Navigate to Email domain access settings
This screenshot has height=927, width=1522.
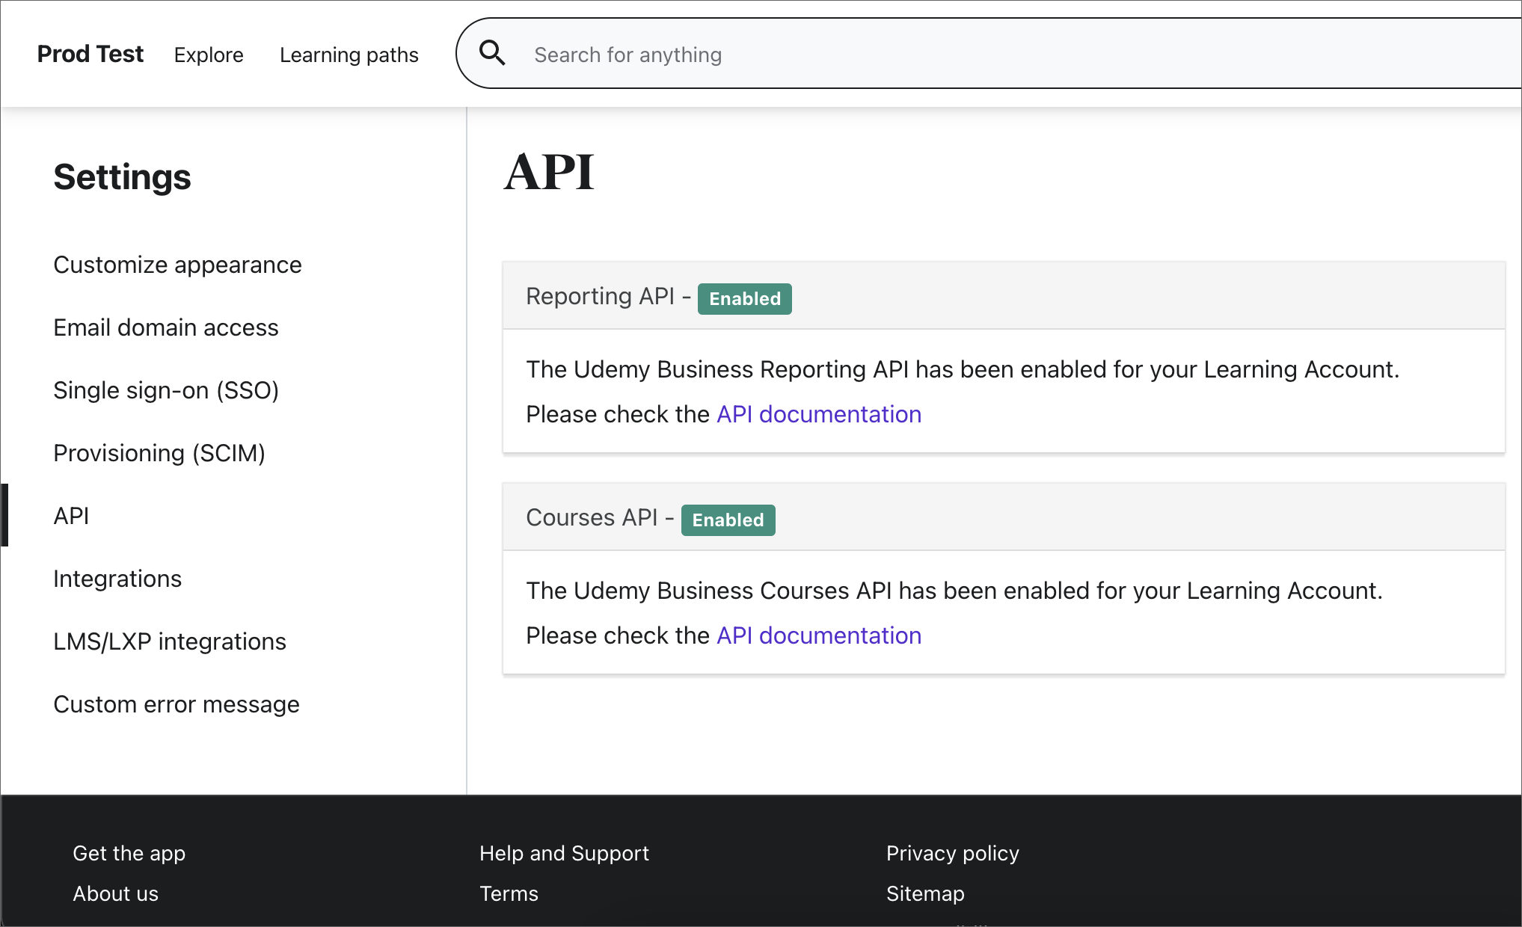(x=165, y=327)
